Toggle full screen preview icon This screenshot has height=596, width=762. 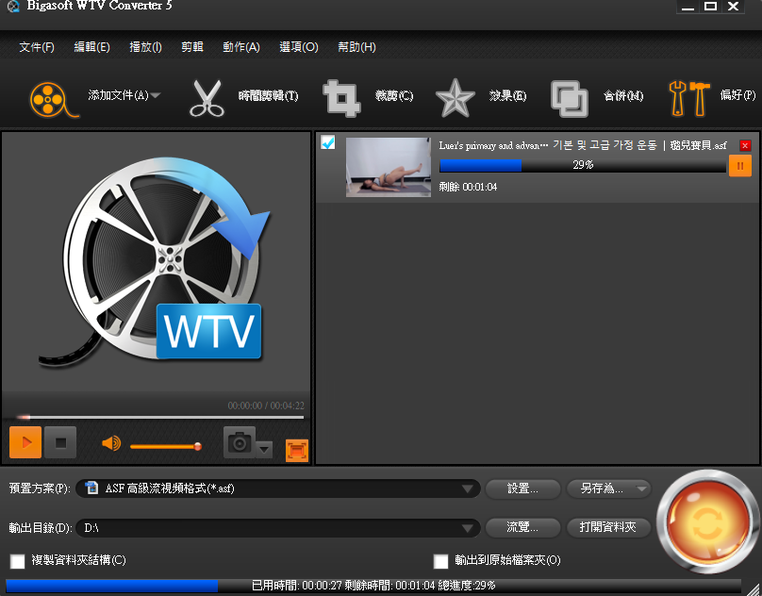[x=297, y=450]
